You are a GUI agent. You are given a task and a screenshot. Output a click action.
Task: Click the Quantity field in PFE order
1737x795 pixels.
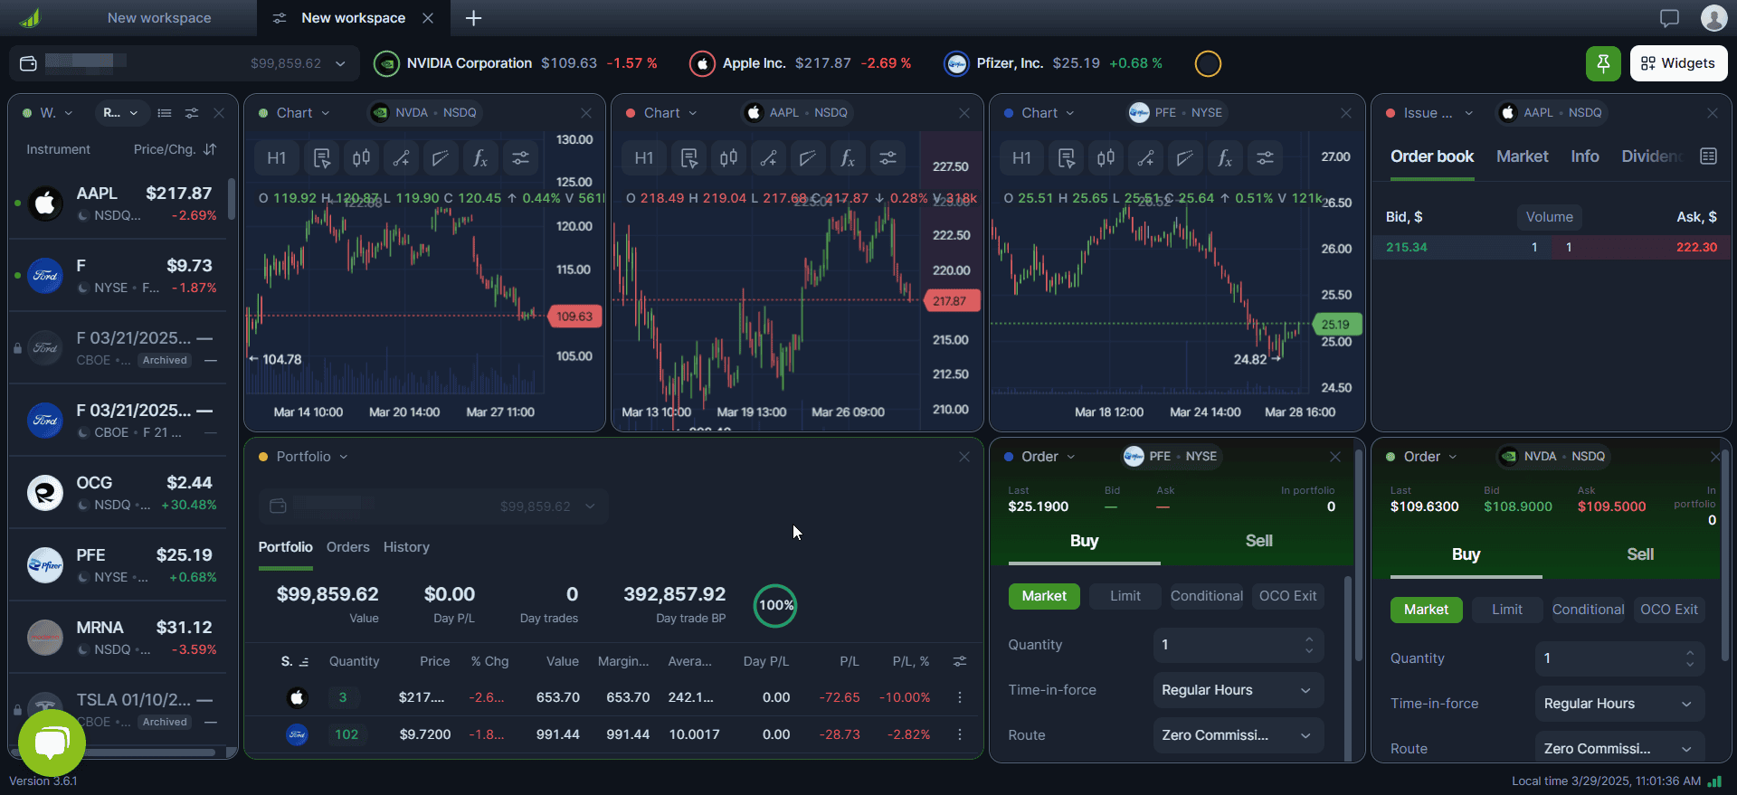[1239, 645]
